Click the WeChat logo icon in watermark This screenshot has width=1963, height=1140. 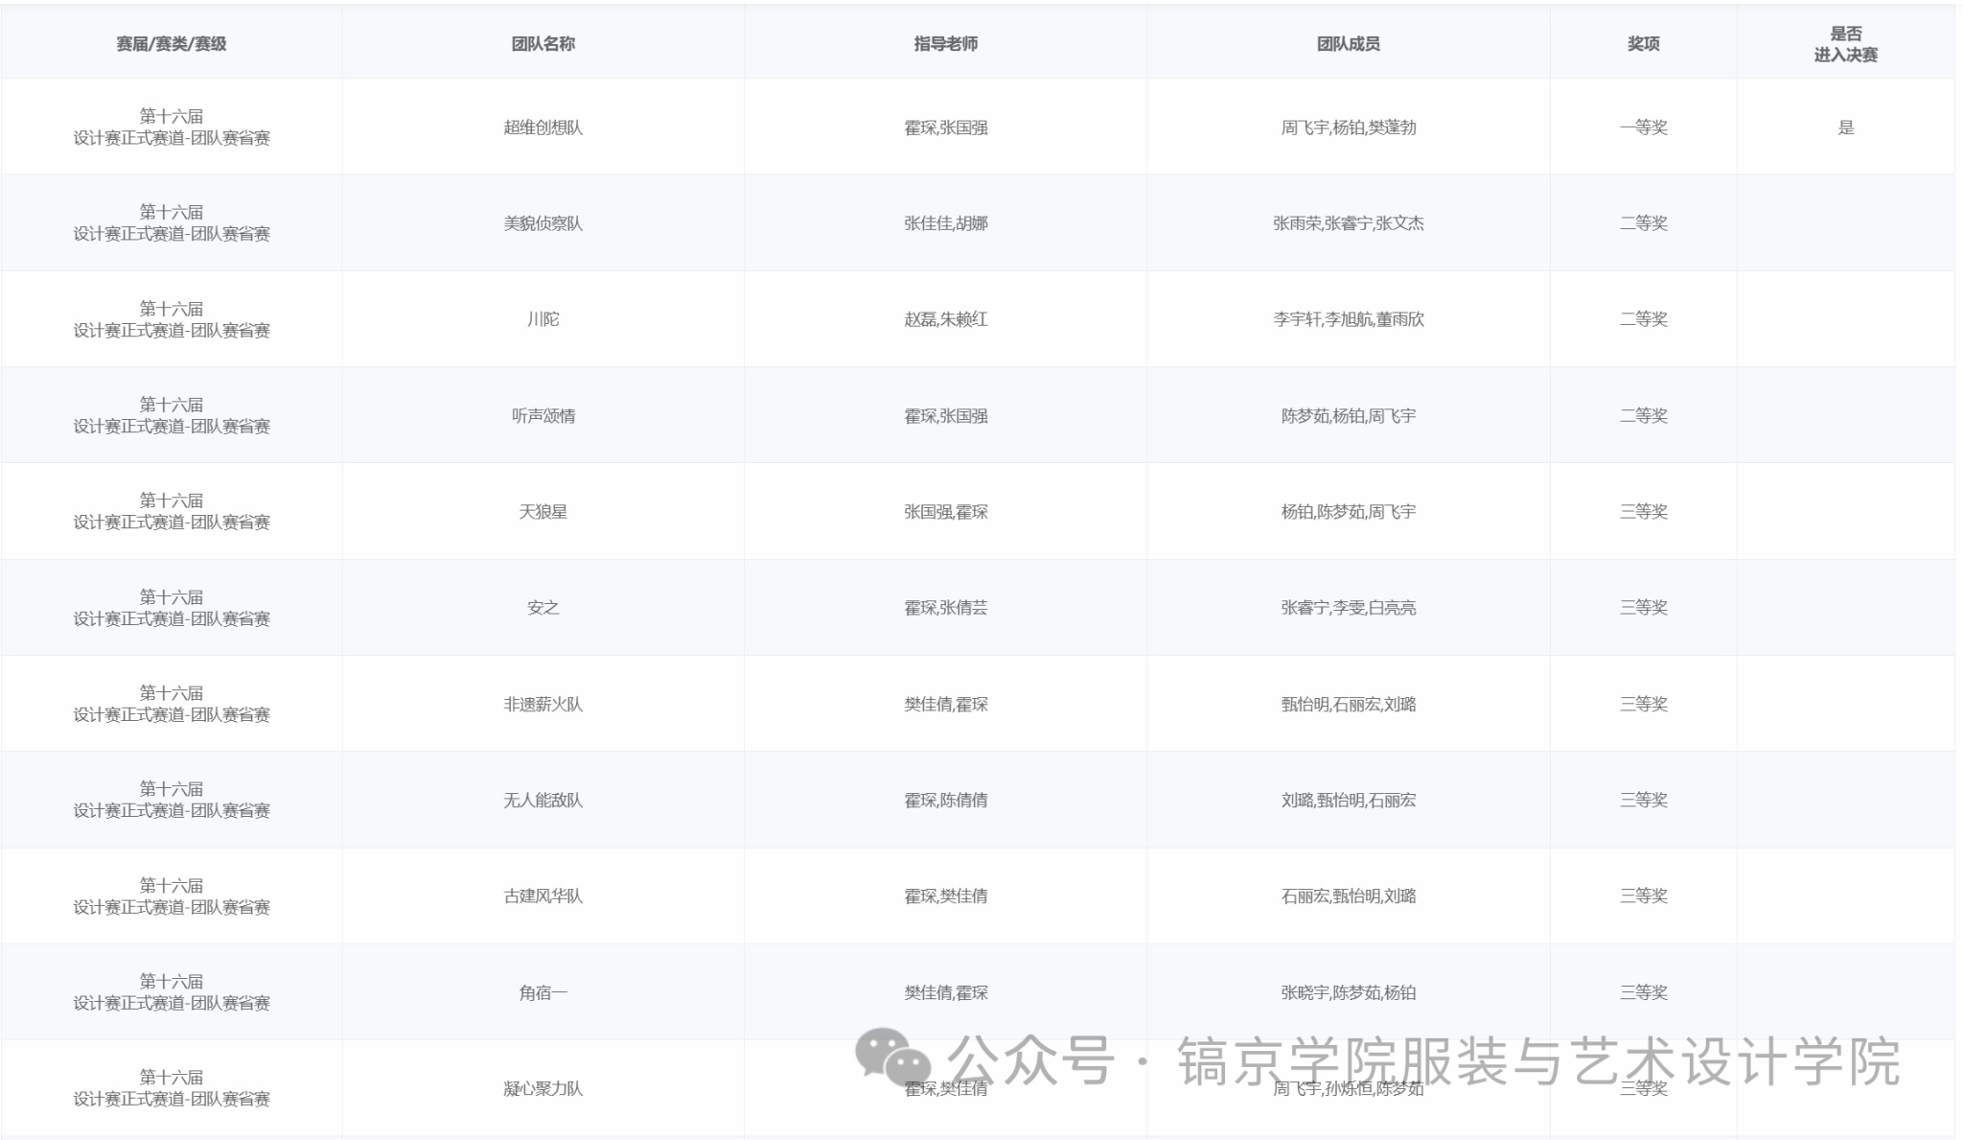pyautogui.click(x=892, y=1057)
